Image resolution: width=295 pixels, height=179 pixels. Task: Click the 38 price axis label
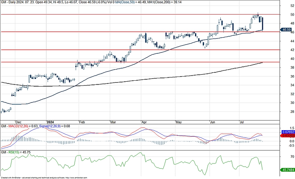pos(292,68)
